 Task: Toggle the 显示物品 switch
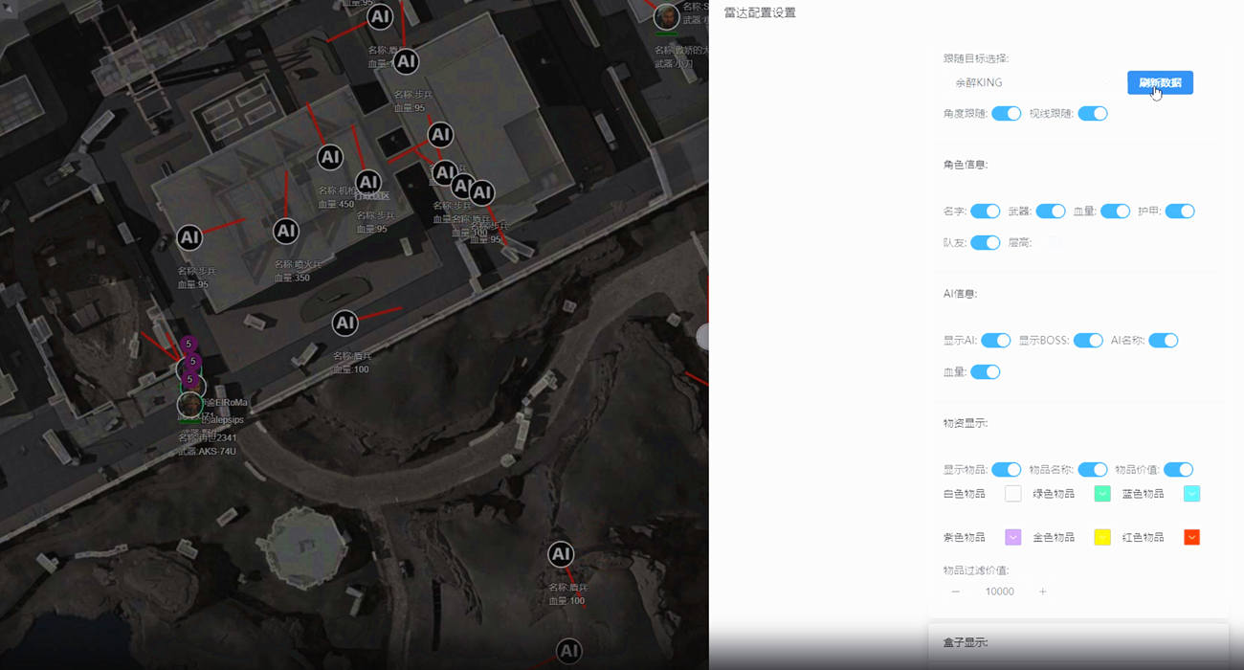1006,470
